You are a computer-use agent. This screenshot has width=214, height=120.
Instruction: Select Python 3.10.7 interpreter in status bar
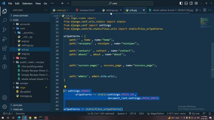[176, 113]
